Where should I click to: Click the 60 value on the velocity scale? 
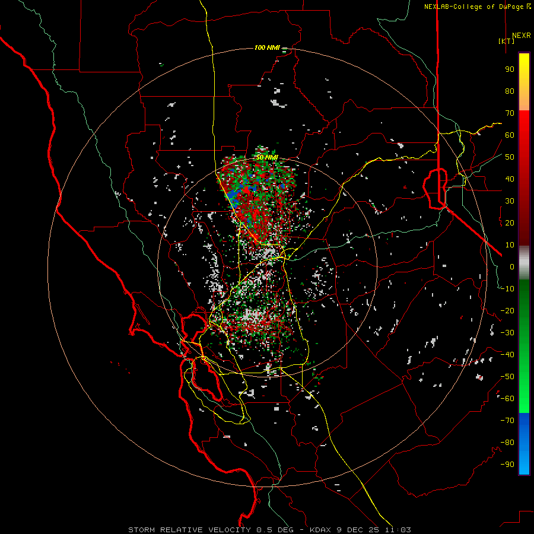tap(510, 135)
